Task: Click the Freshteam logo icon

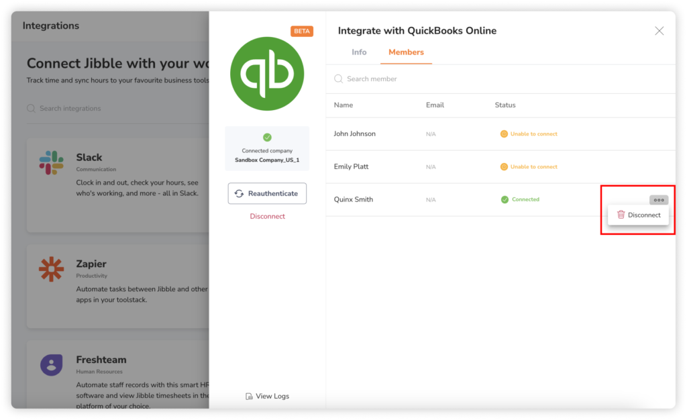Action: (51, 365)
